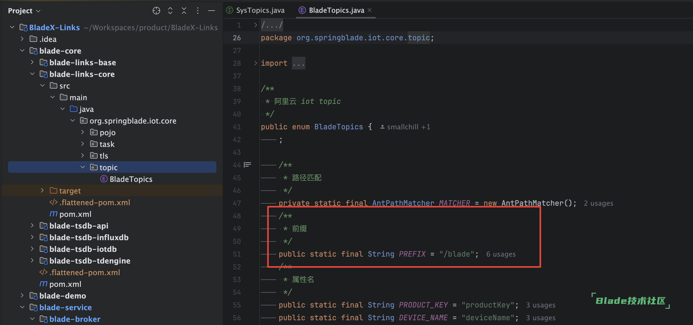
Task: Click the 6 usages hint for PREFIX
Action: (x=501, y=254)
